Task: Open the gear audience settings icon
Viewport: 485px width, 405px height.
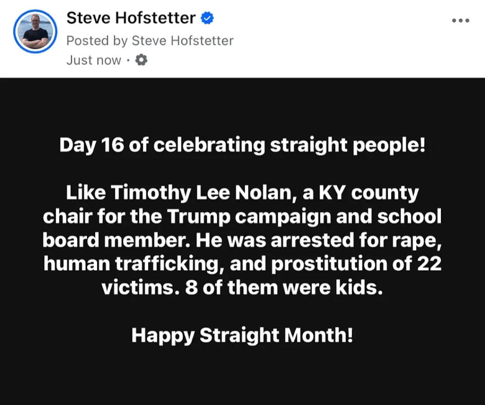Action: pyautogui.click(x=141, y=60)
